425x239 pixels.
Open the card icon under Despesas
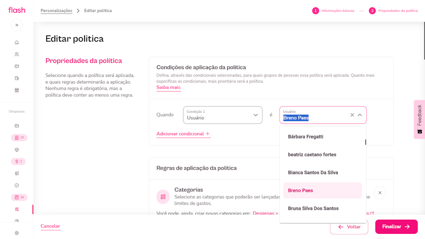tap(17, 126)
